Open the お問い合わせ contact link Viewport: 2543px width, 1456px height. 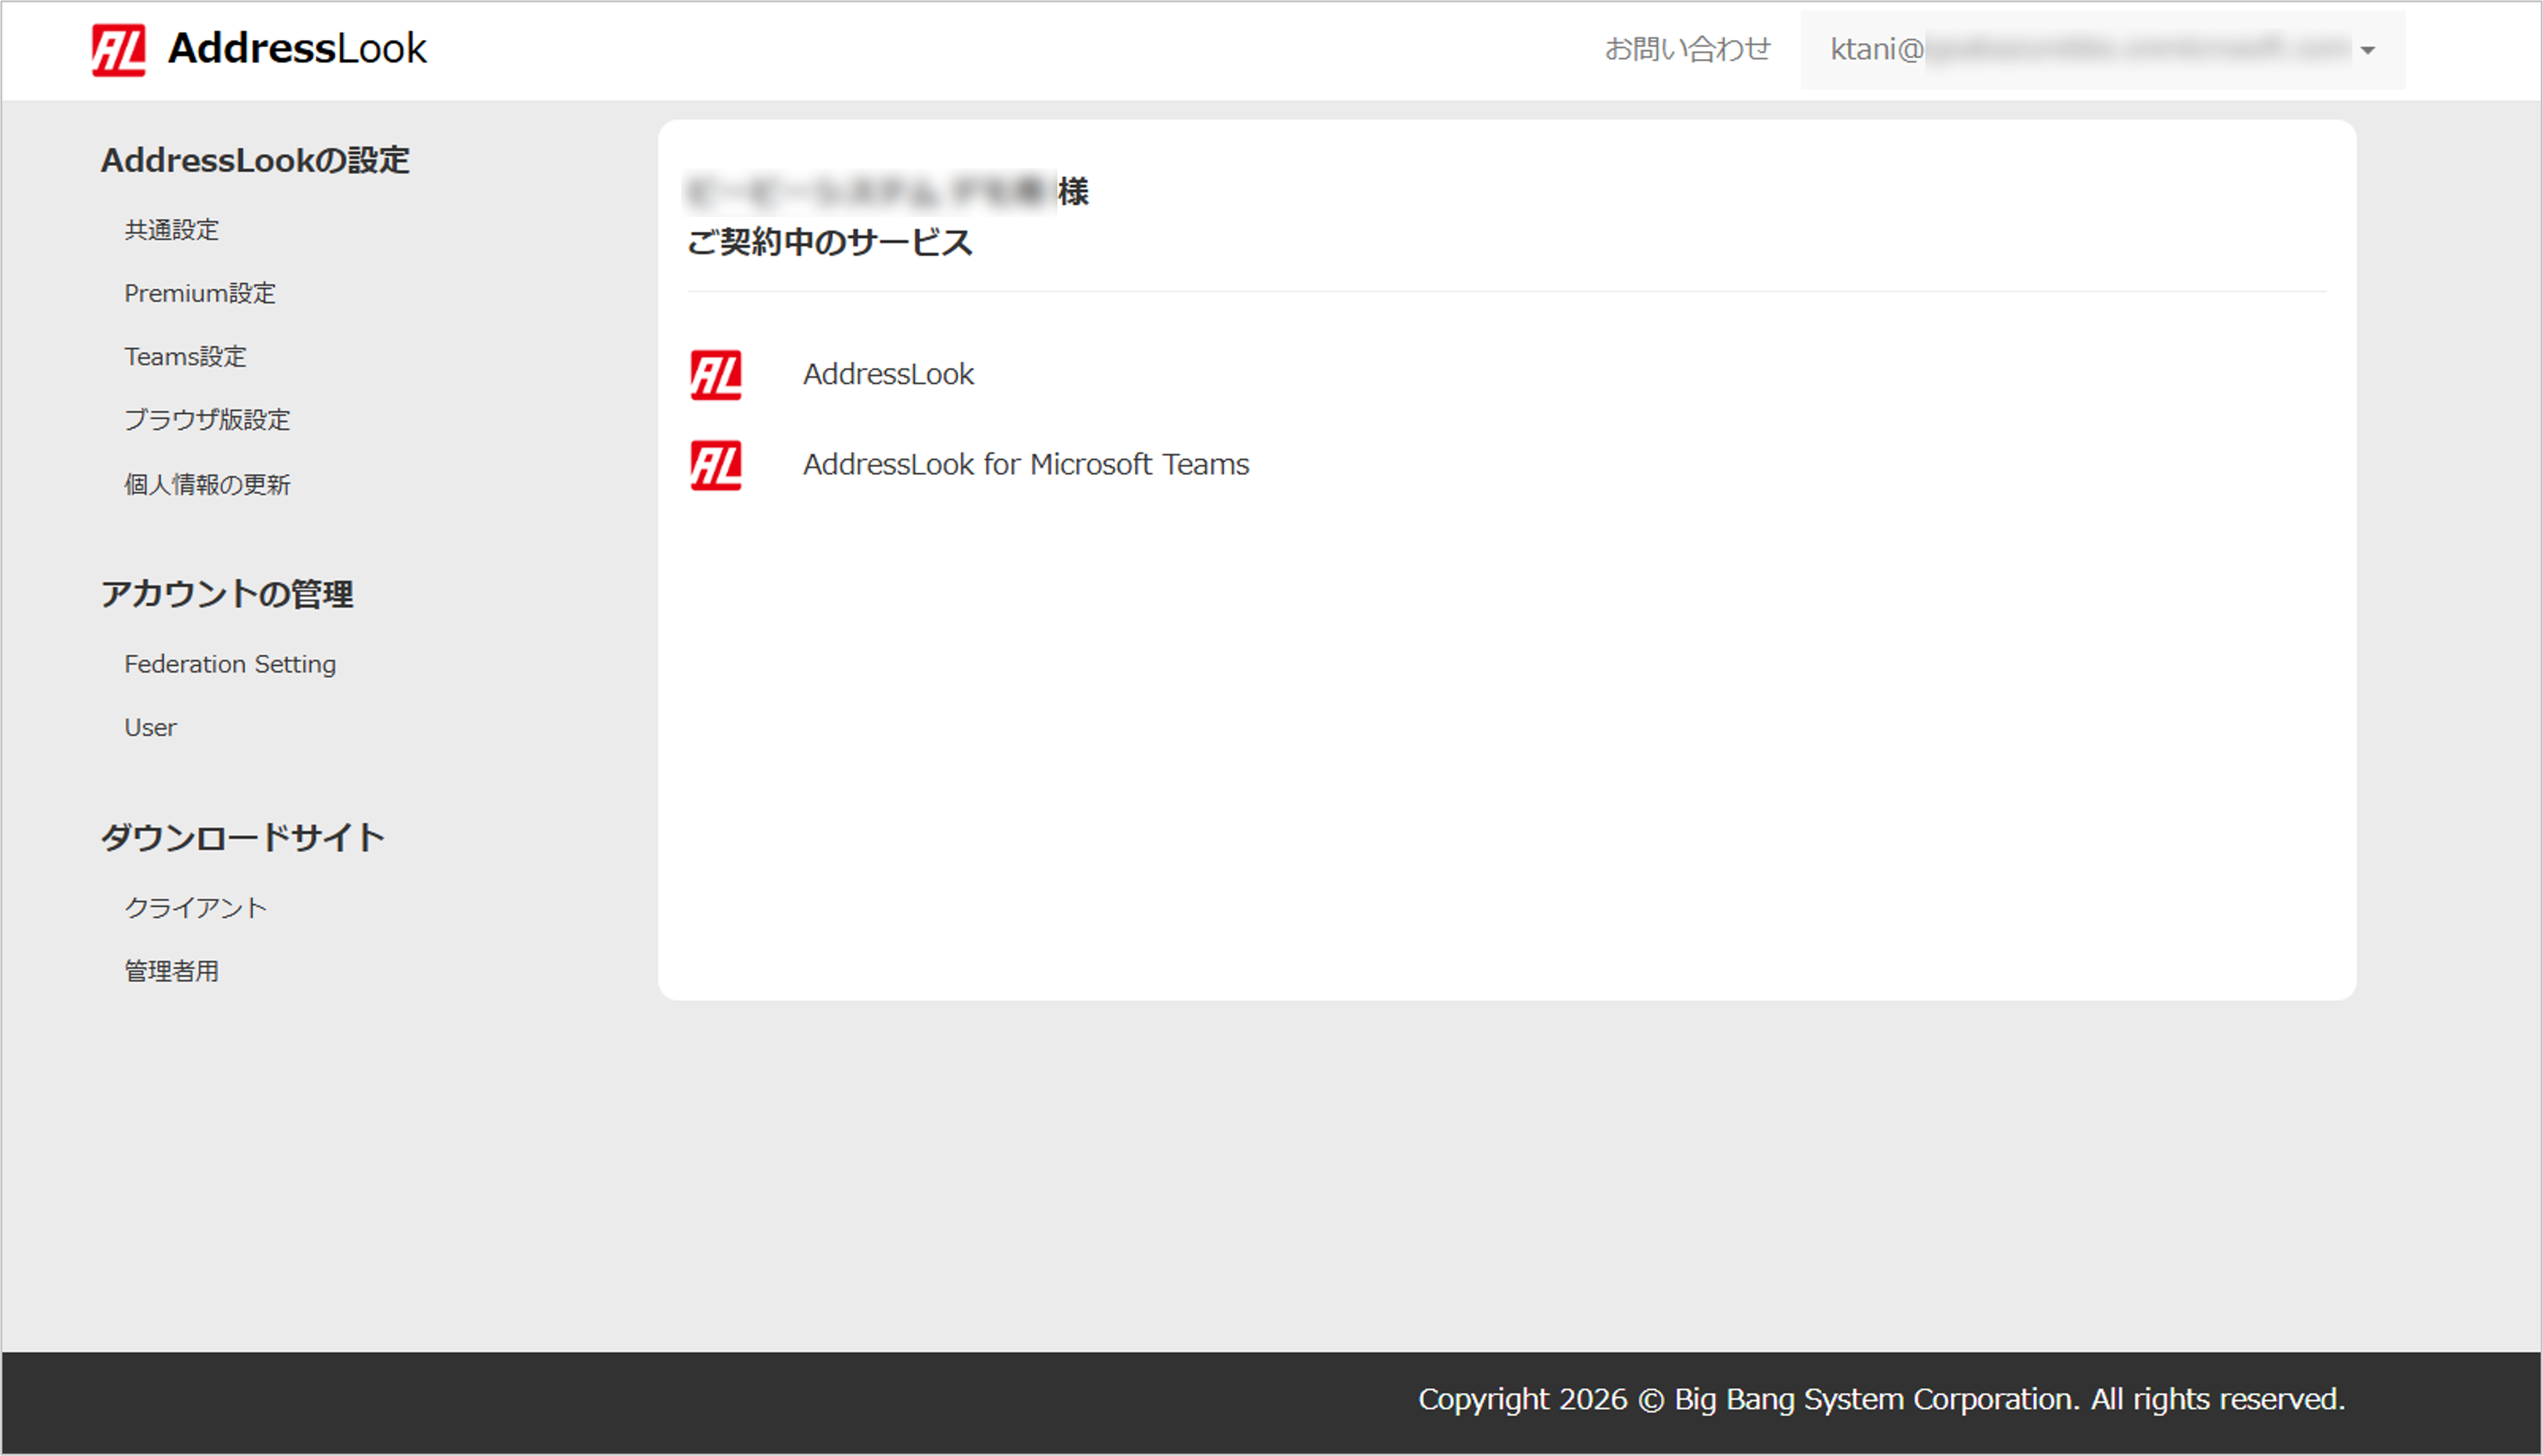point(1687,49)
